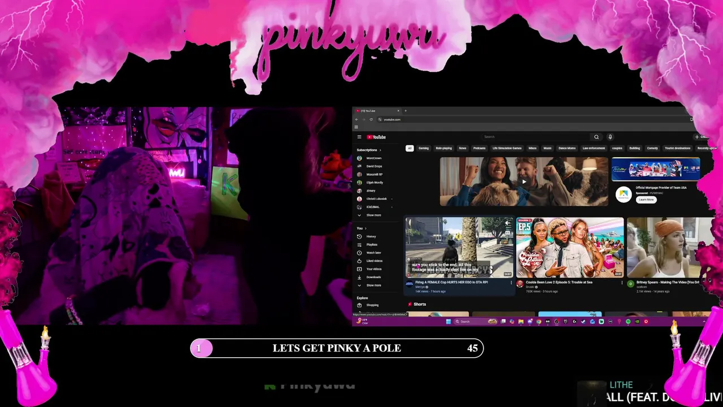Toggle captions on the GTA RP preview

[x=507, y=232]
